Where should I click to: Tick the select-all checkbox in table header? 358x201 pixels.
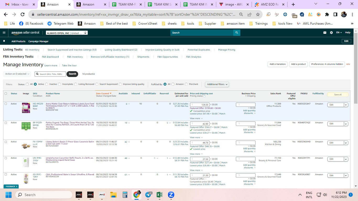[6, 93]
